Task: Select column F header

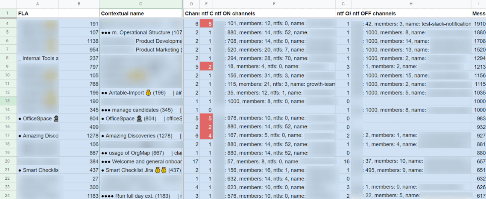Action: [x=274, y=4]
